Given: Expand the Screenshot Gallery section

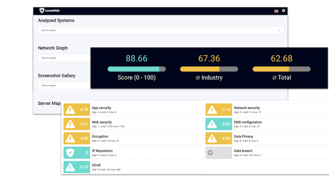Looking at the screenshot, I should point(64,86).
